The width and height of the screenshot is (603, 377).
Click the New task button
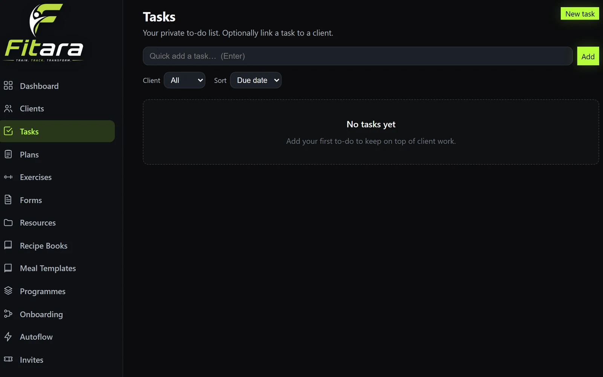pyautogui.click(x=580, y=14)
